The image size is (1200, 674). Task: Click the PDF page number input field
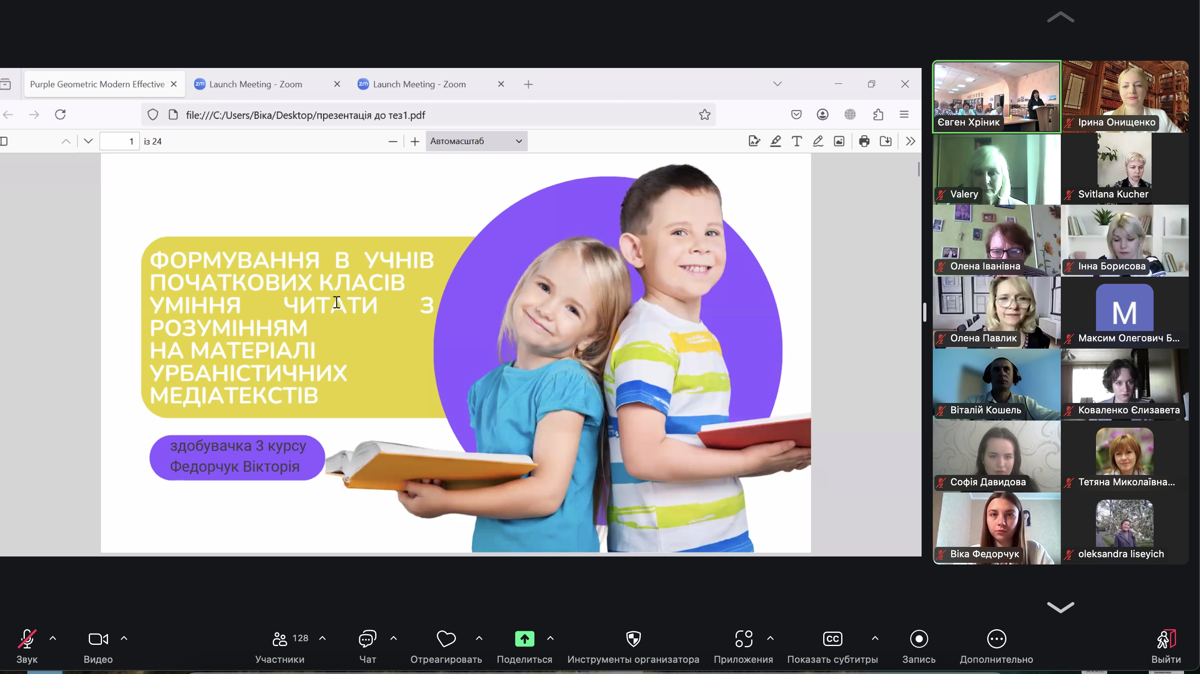coord(119,142)
